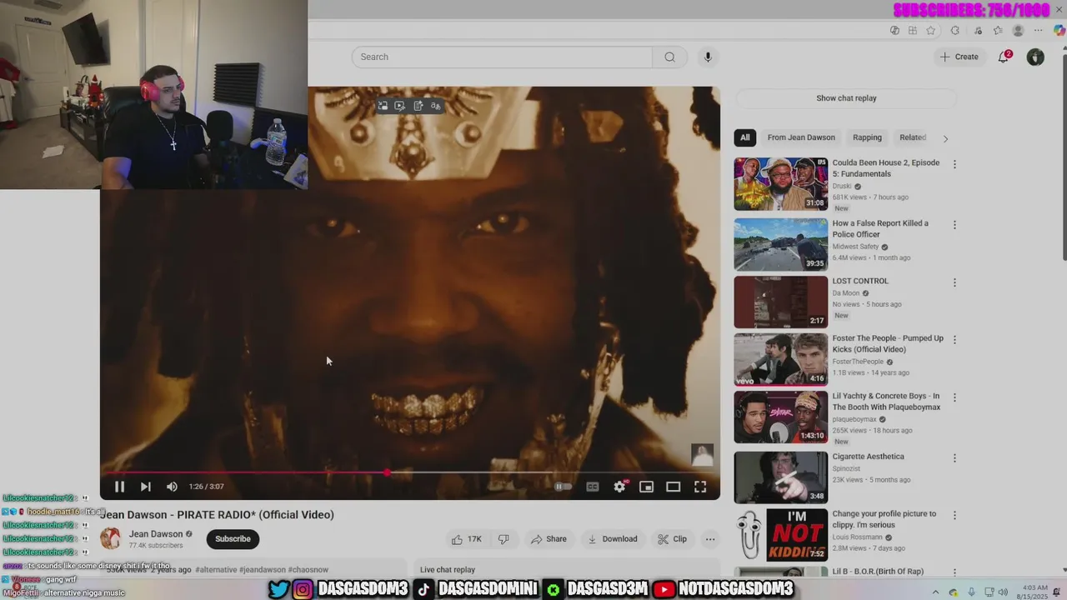Open the Create menu
This screenshot has width=1067, height=600.
click(x=959, y=57)
